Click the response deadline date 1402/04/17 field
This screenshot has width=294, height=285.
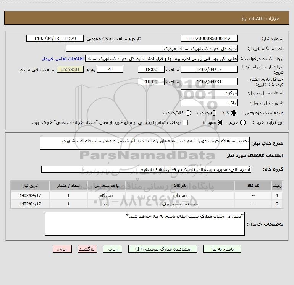click(209, 69)
